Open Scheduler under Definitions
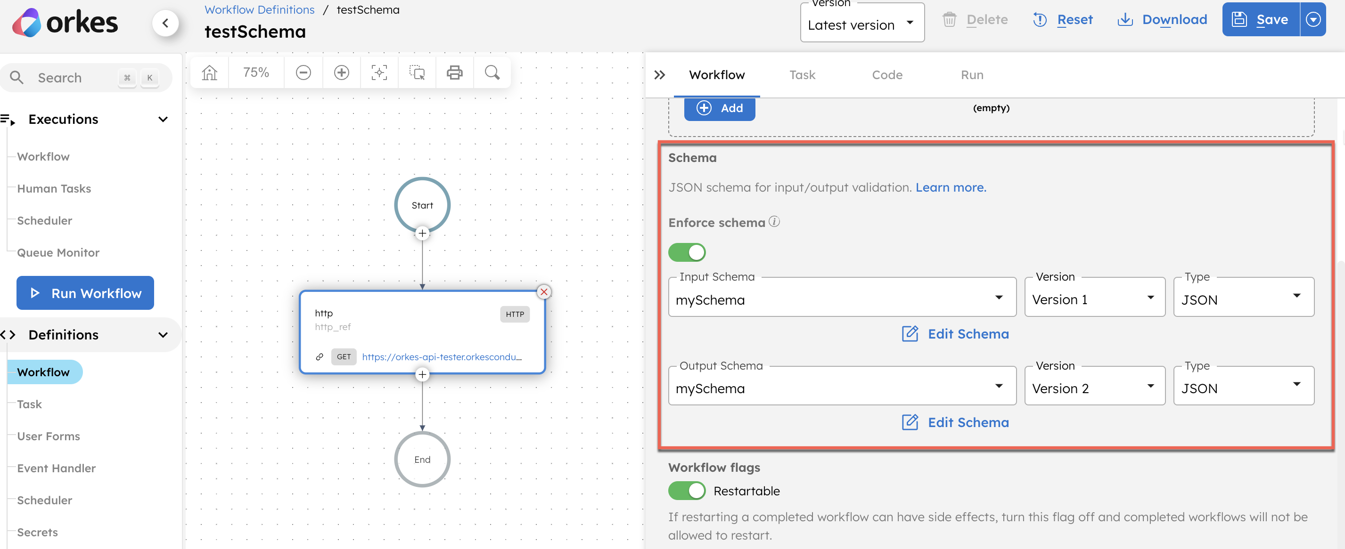Viewport: 1345px width, 549px height. (x=44, y=501)
